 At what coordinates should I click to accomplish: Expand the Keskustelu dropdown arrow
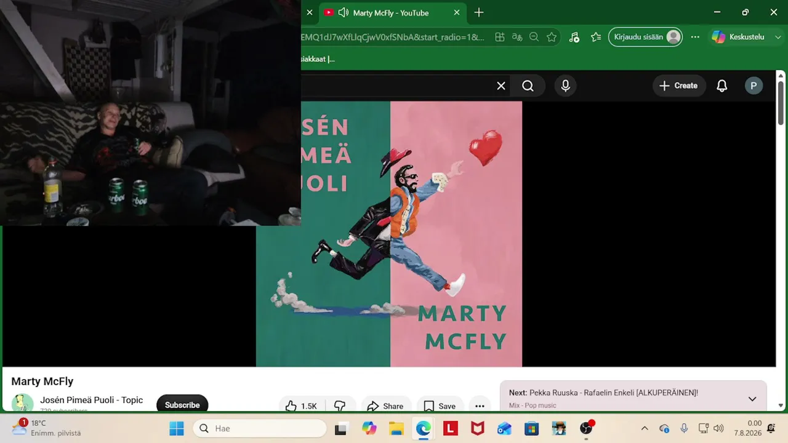pos(778,37)
